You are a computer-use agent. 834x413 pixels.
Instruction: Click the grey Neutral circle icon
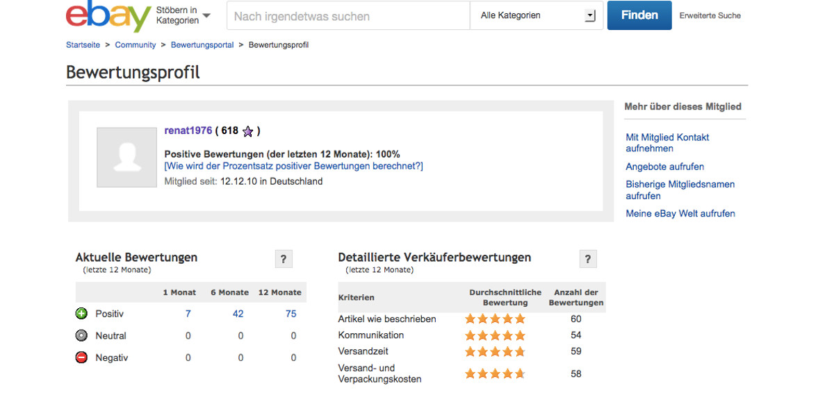point(81,336)
